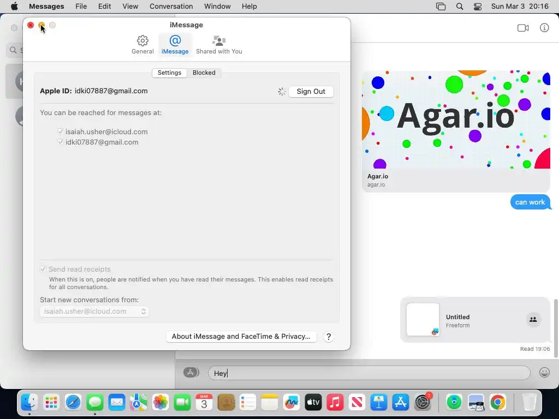Start a FaceTime video call
The image size is (559, 419).
click(523, 28)
